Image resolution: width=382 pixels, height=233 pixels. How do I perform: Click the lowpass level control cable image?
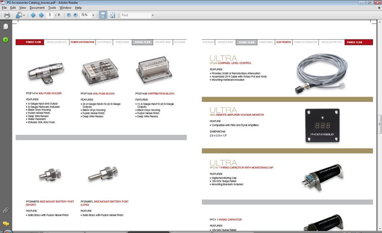pos(322,74)
